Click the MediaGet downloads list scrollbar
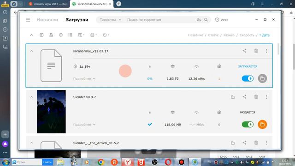This screenshot has width=295, height=166. click(278, 49)
